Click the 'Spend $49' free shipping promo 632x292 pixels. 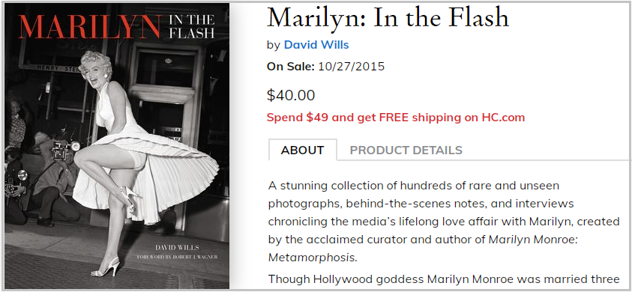(x=396, y=118)
